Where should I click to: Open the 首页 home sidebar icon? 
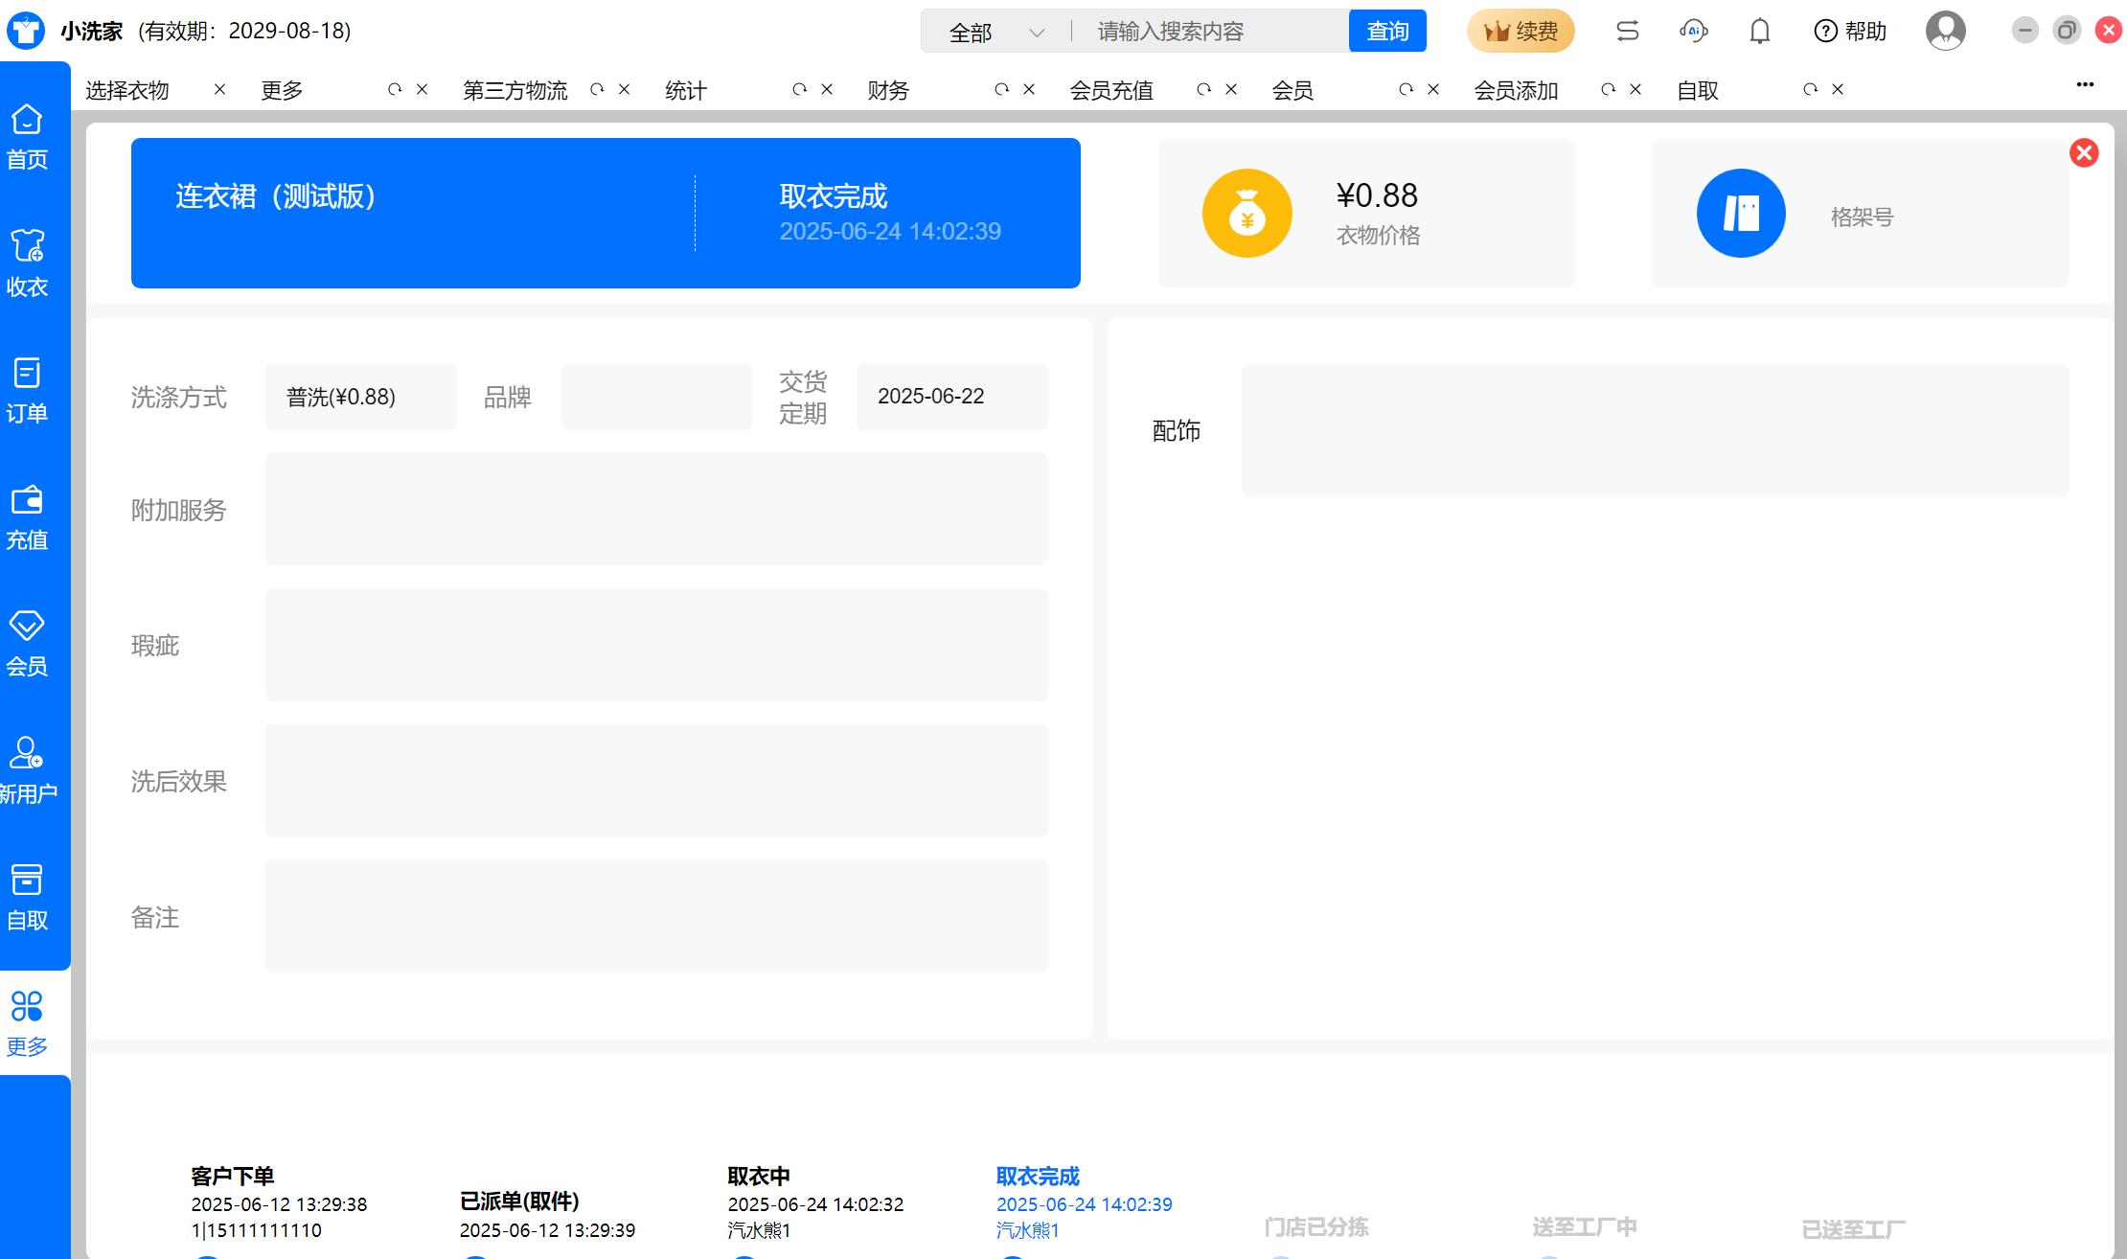click(27, 120)
